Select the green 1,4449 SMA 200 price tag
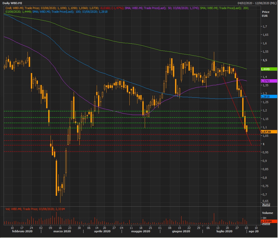This screenshot has height=238, width=278. point(266,69)
